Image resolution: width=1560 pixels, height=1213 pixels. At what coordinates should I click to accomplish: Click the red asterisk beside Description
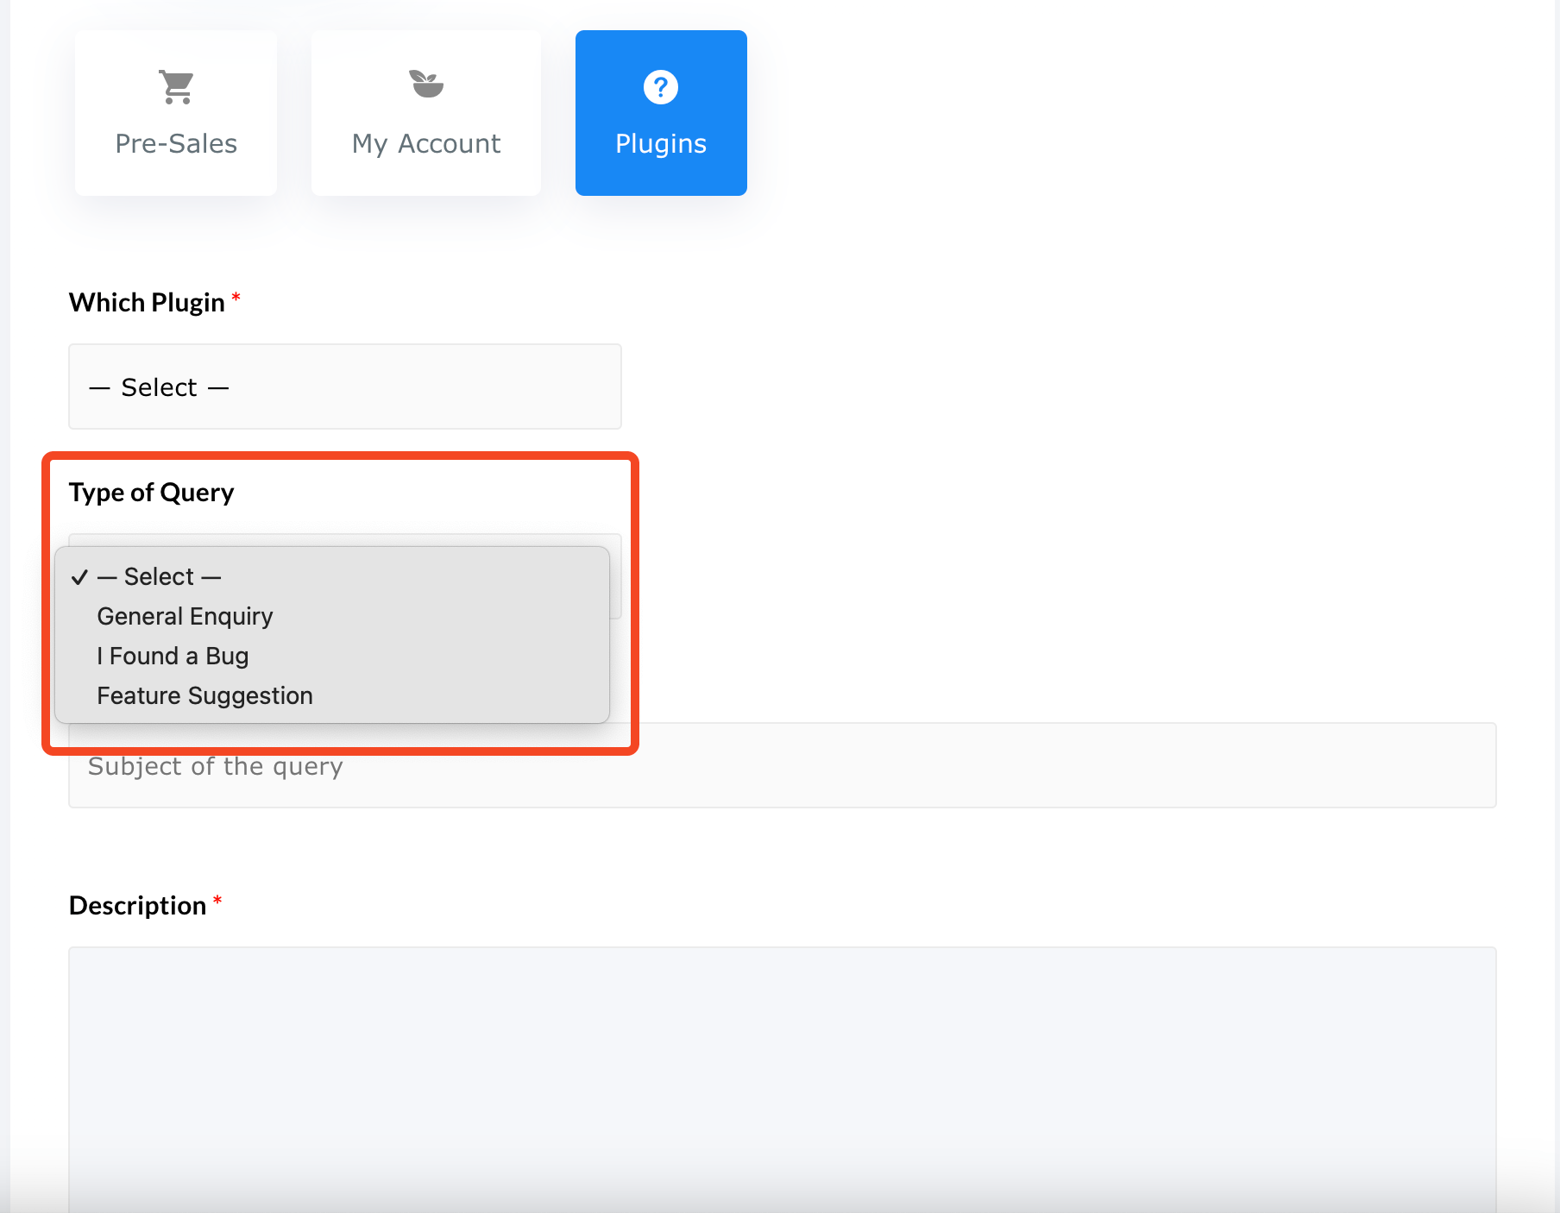tap(217, 902)
